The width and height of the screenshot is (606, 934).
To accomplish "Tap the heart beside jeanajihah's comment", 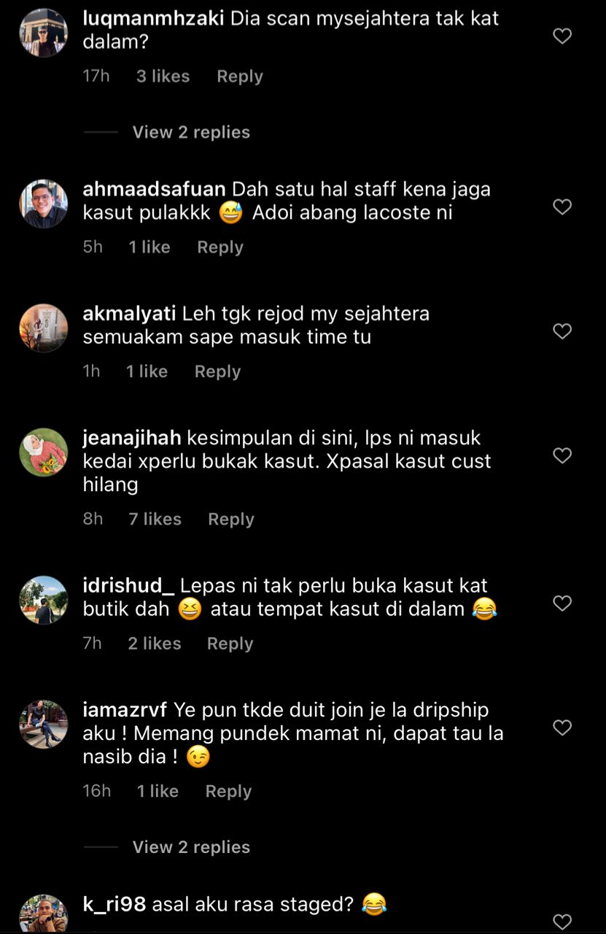I will pyautogui.click(x=562, y=456).
